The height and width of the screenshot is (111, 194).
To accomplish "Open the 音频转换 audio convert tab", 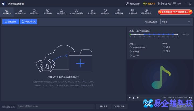I will [x=7, y=12].
